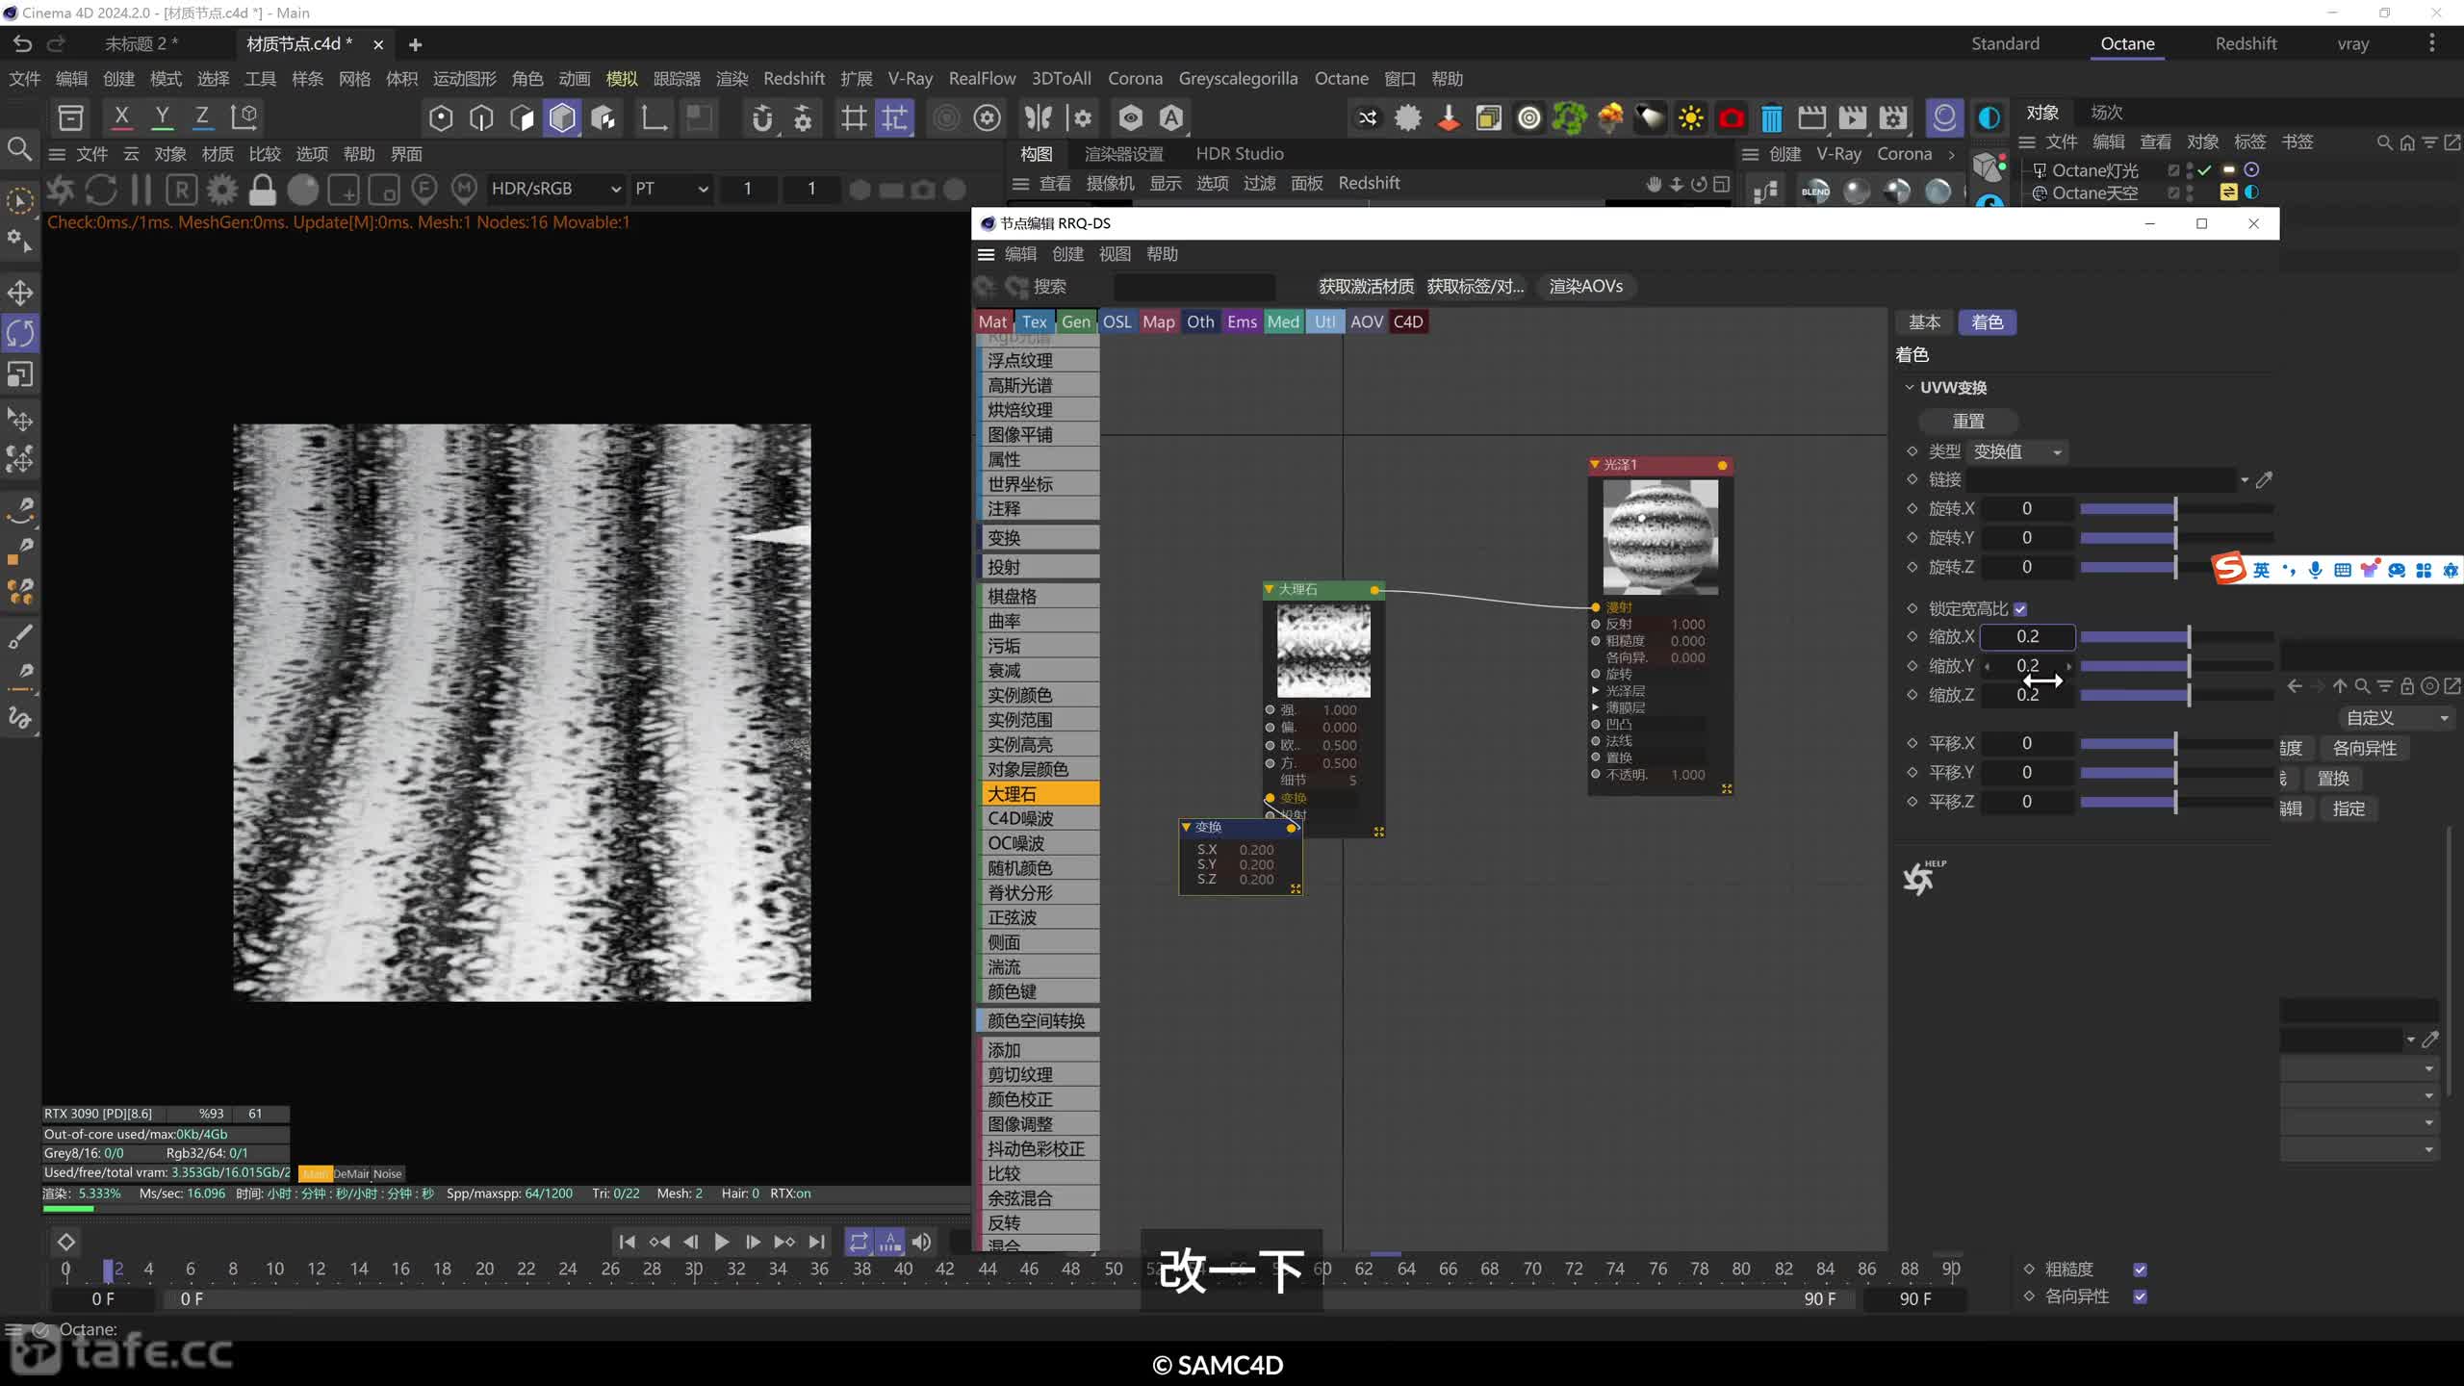Click the marble node preview thumbnail
This screenshot has width=2464, height=1386.
point(1323,651)
